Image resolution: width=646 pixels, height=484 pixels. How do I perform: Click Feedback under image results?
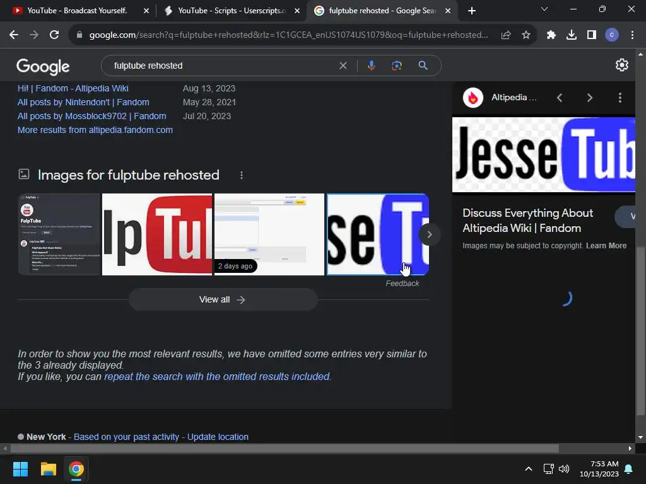coord(402,284)
